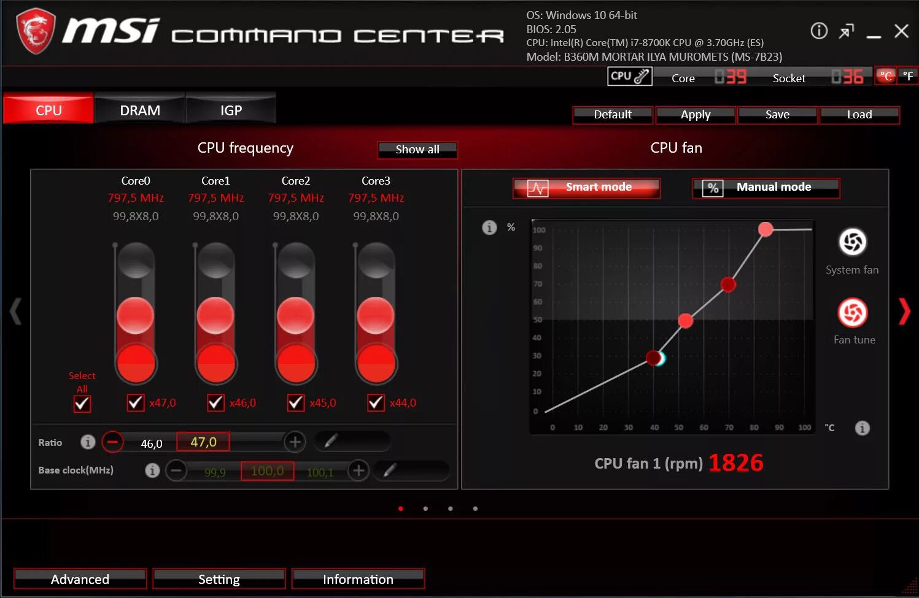The width and height of the screenshot is (919, 598).
Task: Open the Information section
Action: click(x=358, y=579)
